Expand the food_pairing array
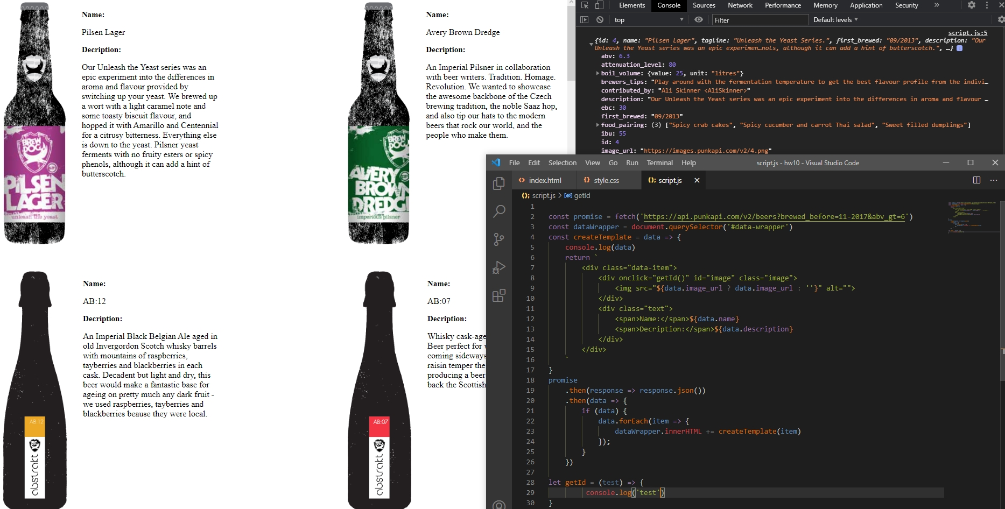This screenshot has width=1005, height=509. (598, 125)
